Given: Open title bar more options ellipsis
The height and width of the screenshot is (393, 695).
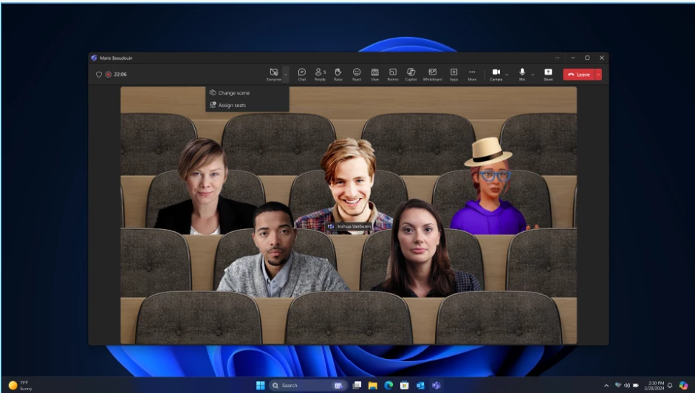Looking at the screenshot, I should [557, 58].
